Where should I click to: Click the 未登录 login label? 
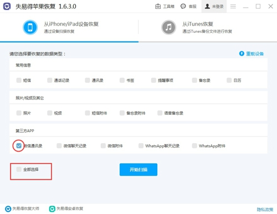click(218, 7)
